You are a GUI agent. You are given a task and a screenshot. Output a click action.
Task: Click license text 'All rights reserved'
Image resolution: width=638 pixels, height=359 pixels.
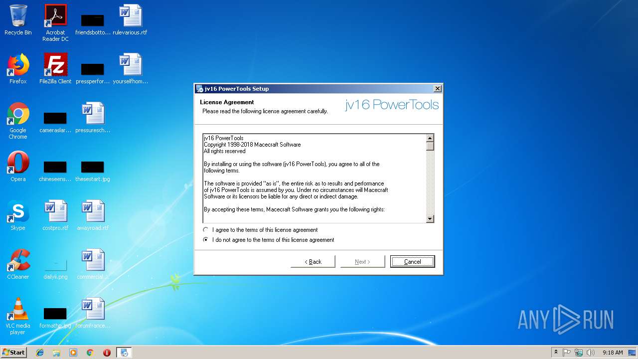pos(225,151)
